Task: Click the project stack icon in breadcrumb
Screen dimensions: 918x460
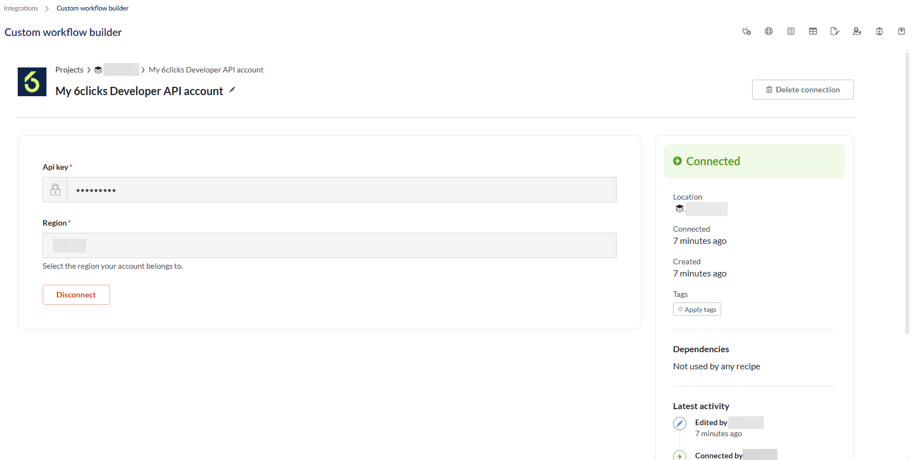Action: [x=98, y=70]
